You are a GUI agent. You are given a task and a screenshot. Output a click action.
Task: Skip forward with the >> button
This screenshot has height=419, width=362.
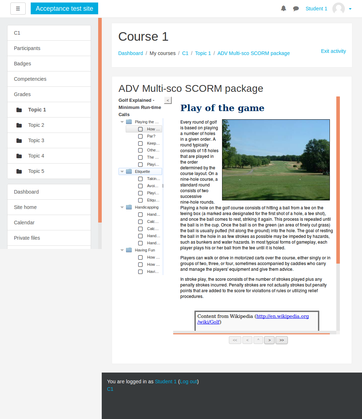pos(282,340)
